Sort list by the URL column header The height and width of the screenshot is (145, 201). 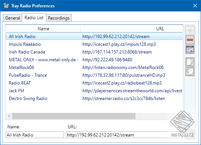tap(132, 29)
